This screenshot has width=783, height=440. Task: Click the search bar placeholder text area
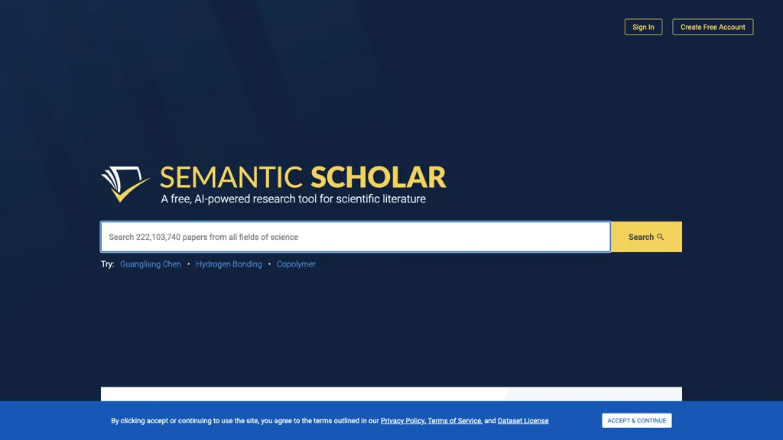point(205,237)
